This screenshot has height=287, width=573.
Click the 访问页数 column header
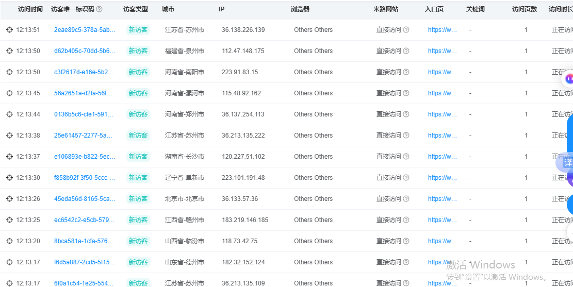coord(525,9)
